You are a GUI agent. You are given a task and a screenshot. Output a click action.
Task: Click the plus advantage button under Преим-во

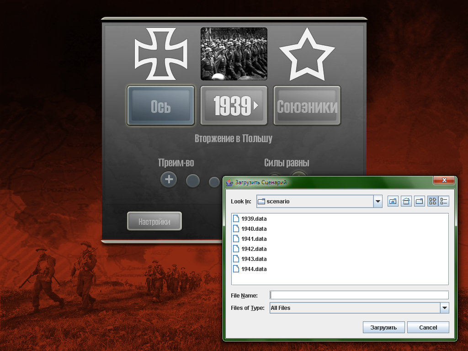[169, 180]
